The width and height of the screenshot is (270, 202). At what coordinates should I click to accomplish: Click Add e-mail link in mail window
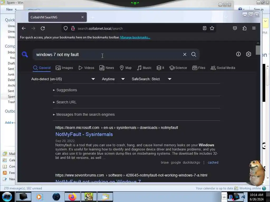pyautogui.click(x=10, y=123)
